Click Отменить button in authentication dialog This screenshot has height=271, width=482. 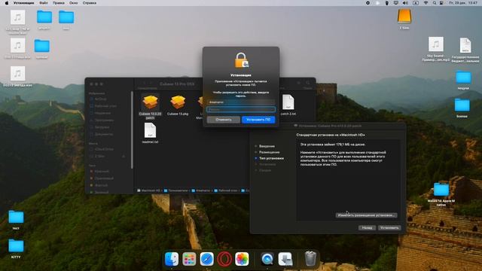pyautogui.click(x=224, y=120)
